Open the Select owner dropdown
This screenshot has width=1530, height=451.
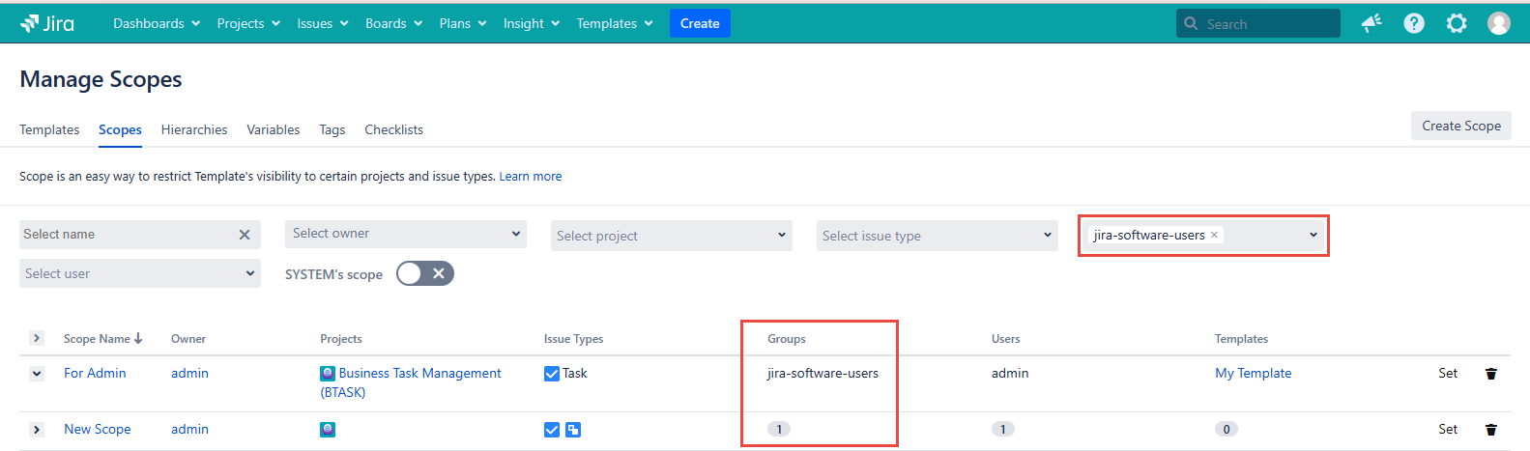point(405,234)
